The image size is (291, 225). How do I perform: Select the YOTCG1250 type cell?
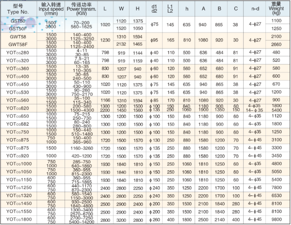(19, 188)
